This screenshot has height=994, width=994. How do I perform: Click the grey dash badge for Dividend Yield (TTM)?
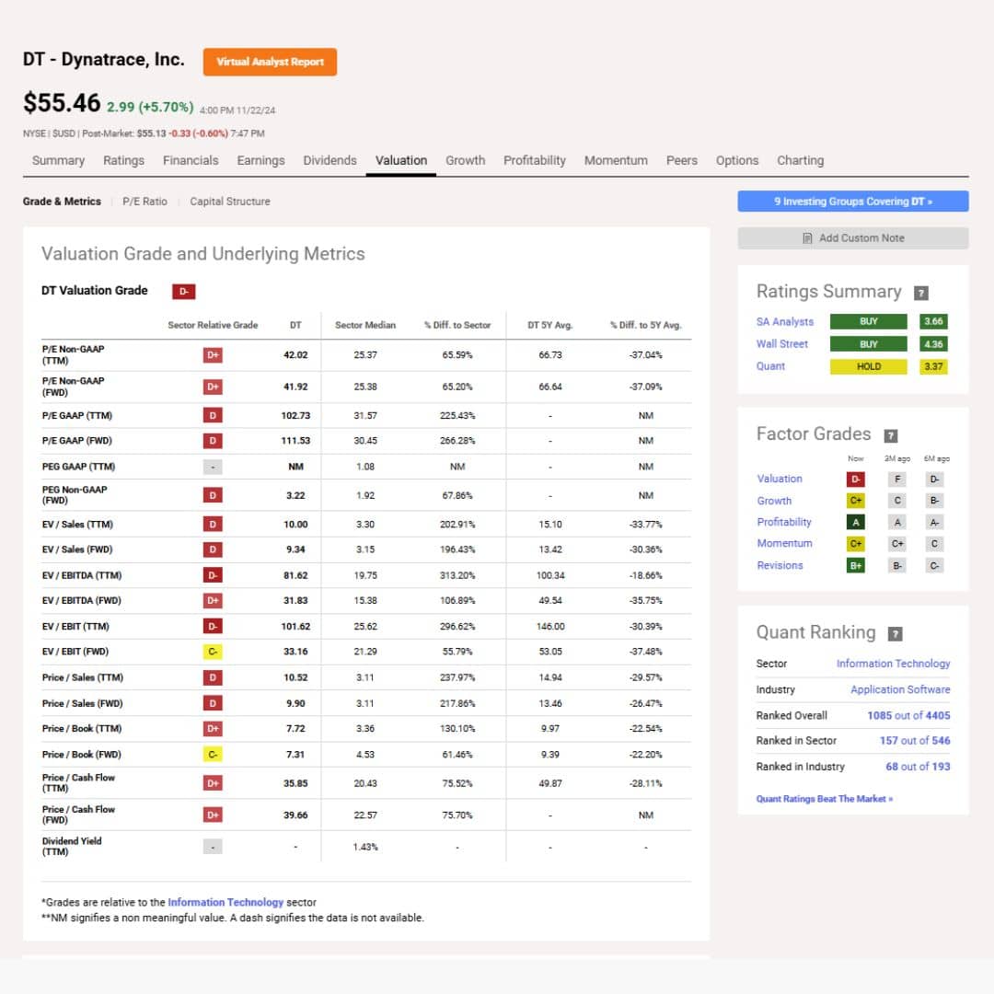coord(213,847)
